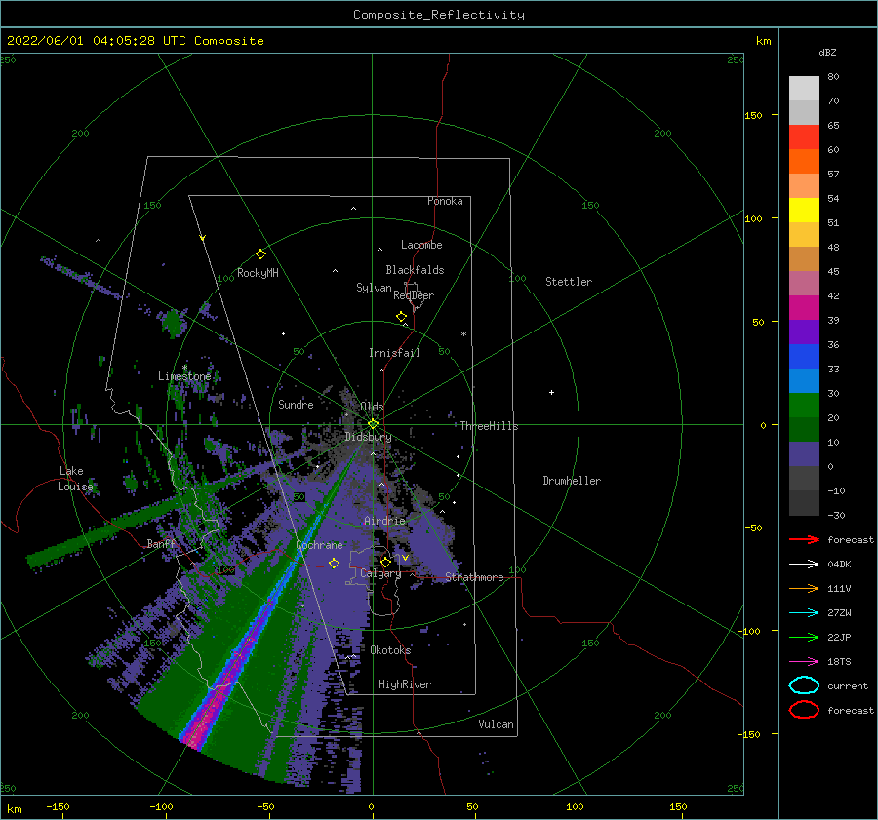
Task: Click the 'Blackfalds' city label
Action: pos(415,270)
